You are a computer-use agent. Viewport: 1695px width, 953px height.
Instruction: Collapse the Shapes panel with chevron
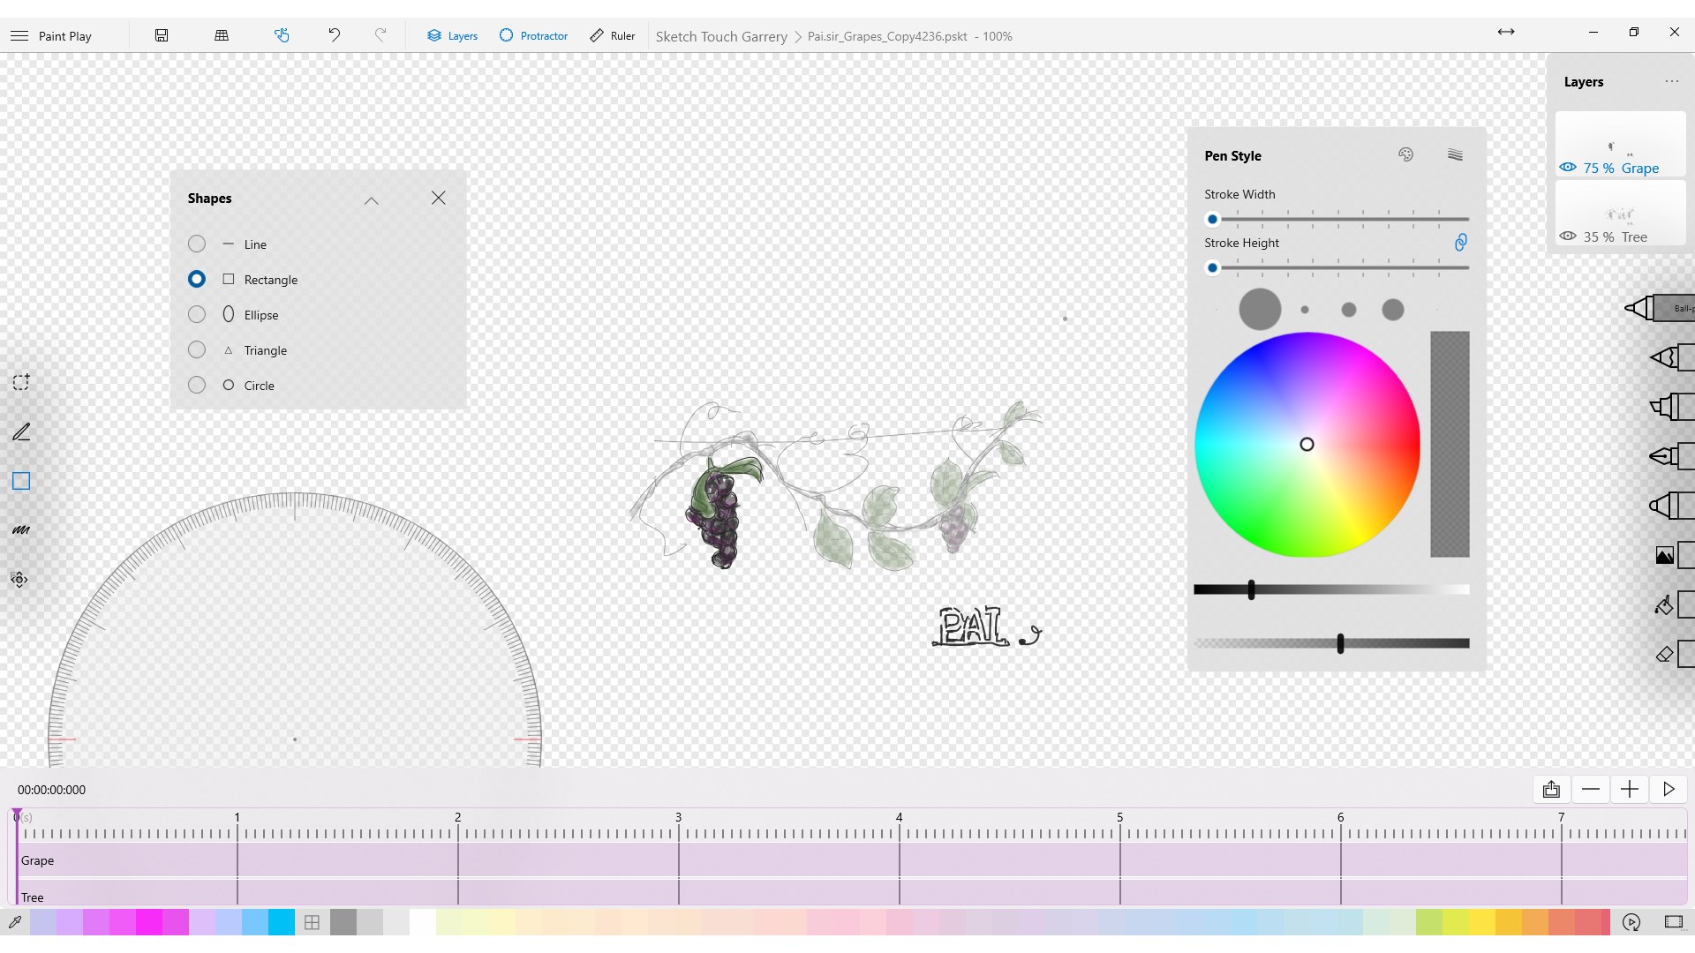372,199
